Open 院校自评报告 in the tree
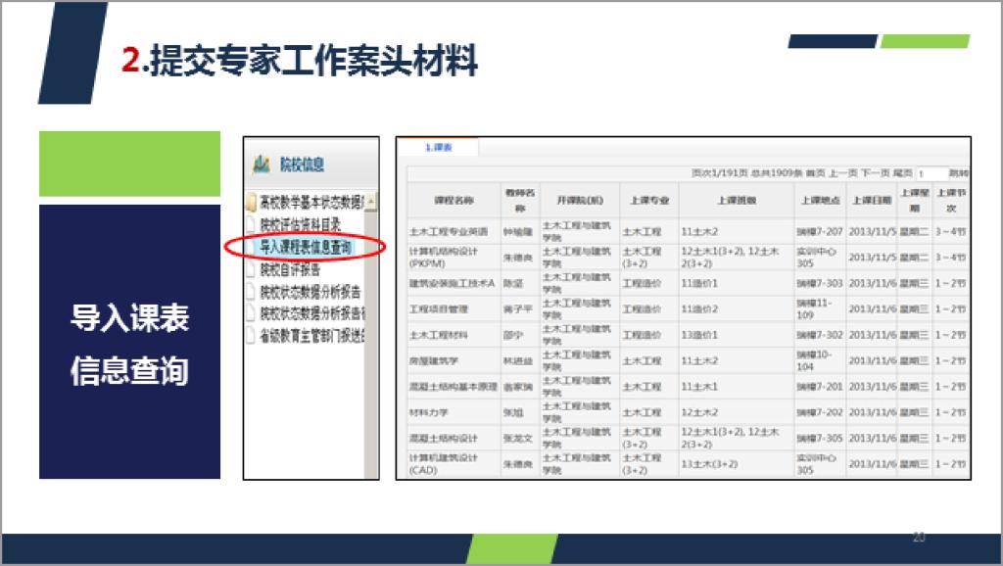Image resolution: width=1003 pixels, height=566 pixels. coord(290,269)
